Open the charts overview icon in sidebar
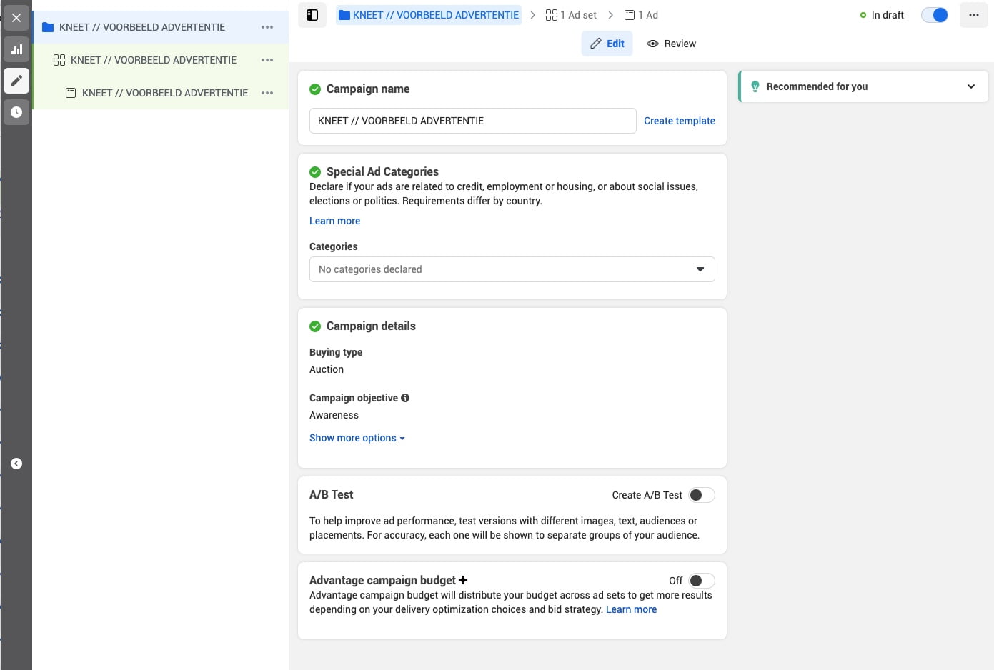 [16, 49]
